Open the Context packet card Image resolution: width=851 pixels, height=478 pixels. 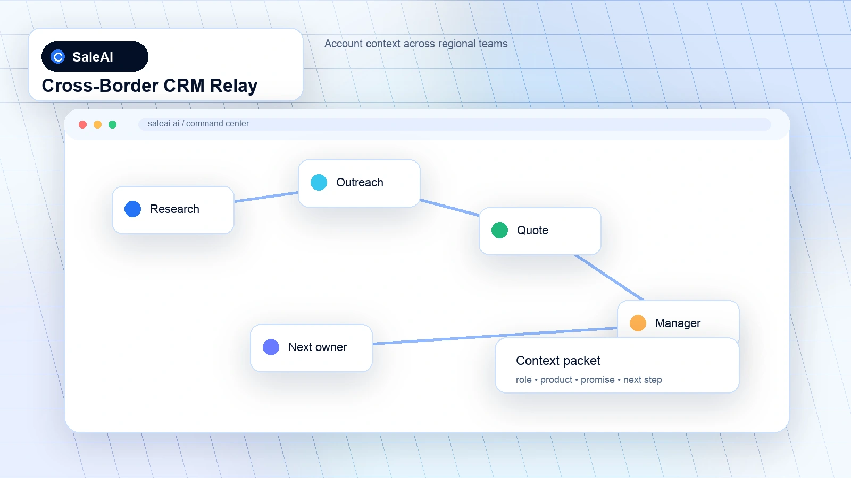coord(617,365)
